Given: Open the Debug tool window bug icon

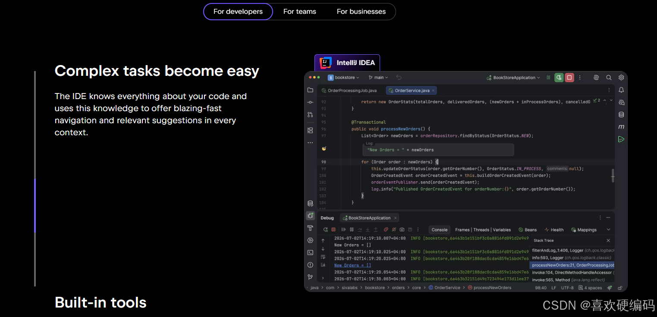Looking at the screenshot, I should pos(310,215).
